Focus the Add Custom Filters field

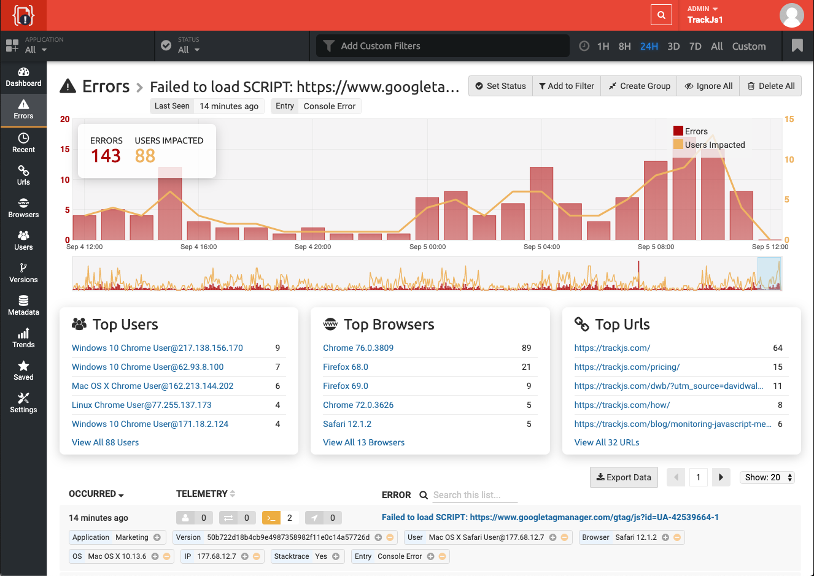[443, 46]
